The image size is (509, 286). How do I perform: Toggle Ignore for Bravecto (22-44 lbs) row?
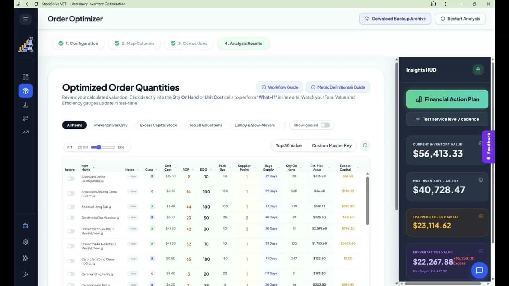(x=70, y=231)
